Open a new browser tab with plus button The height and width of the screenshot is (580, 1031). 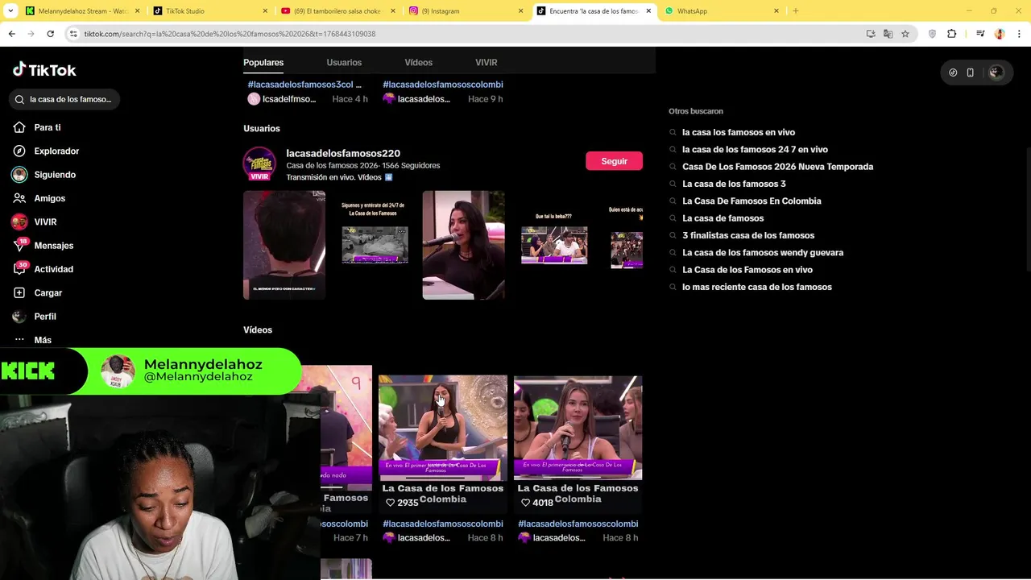click(795, 10)
